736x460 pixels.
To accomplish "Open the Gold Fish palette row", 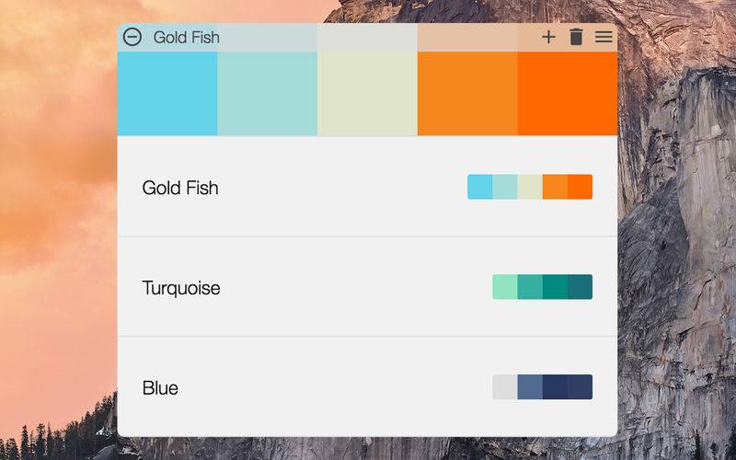I will (367, 187).
